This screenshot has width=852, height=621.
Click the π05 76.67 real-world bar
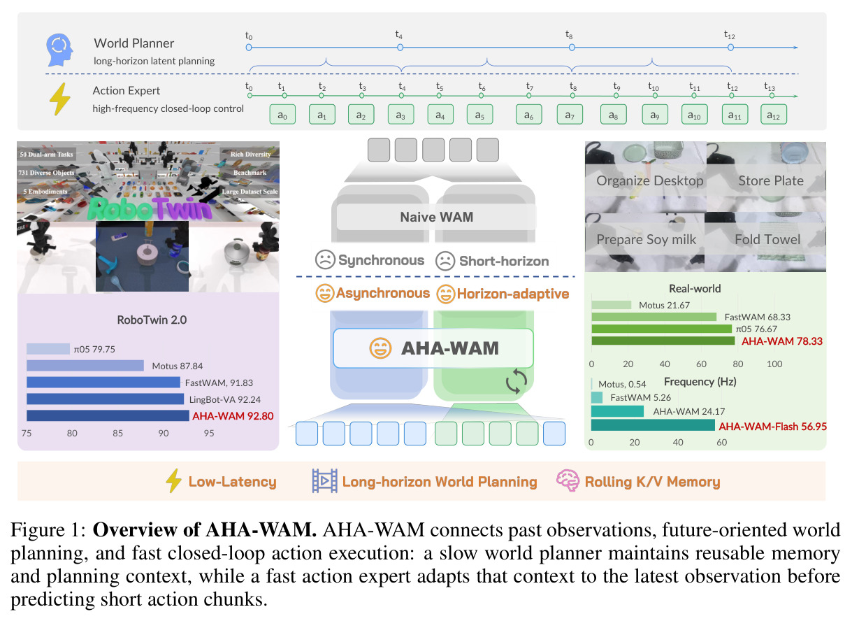point(661,329)
